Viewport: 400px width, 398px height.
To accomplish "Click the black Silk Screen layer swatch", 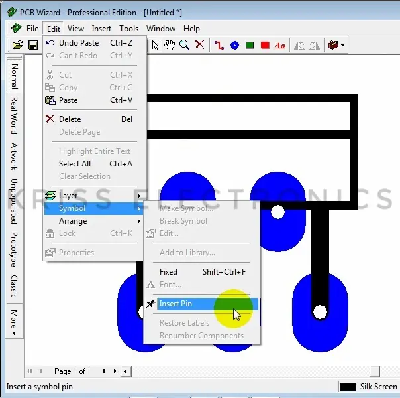I will point(348,387).
